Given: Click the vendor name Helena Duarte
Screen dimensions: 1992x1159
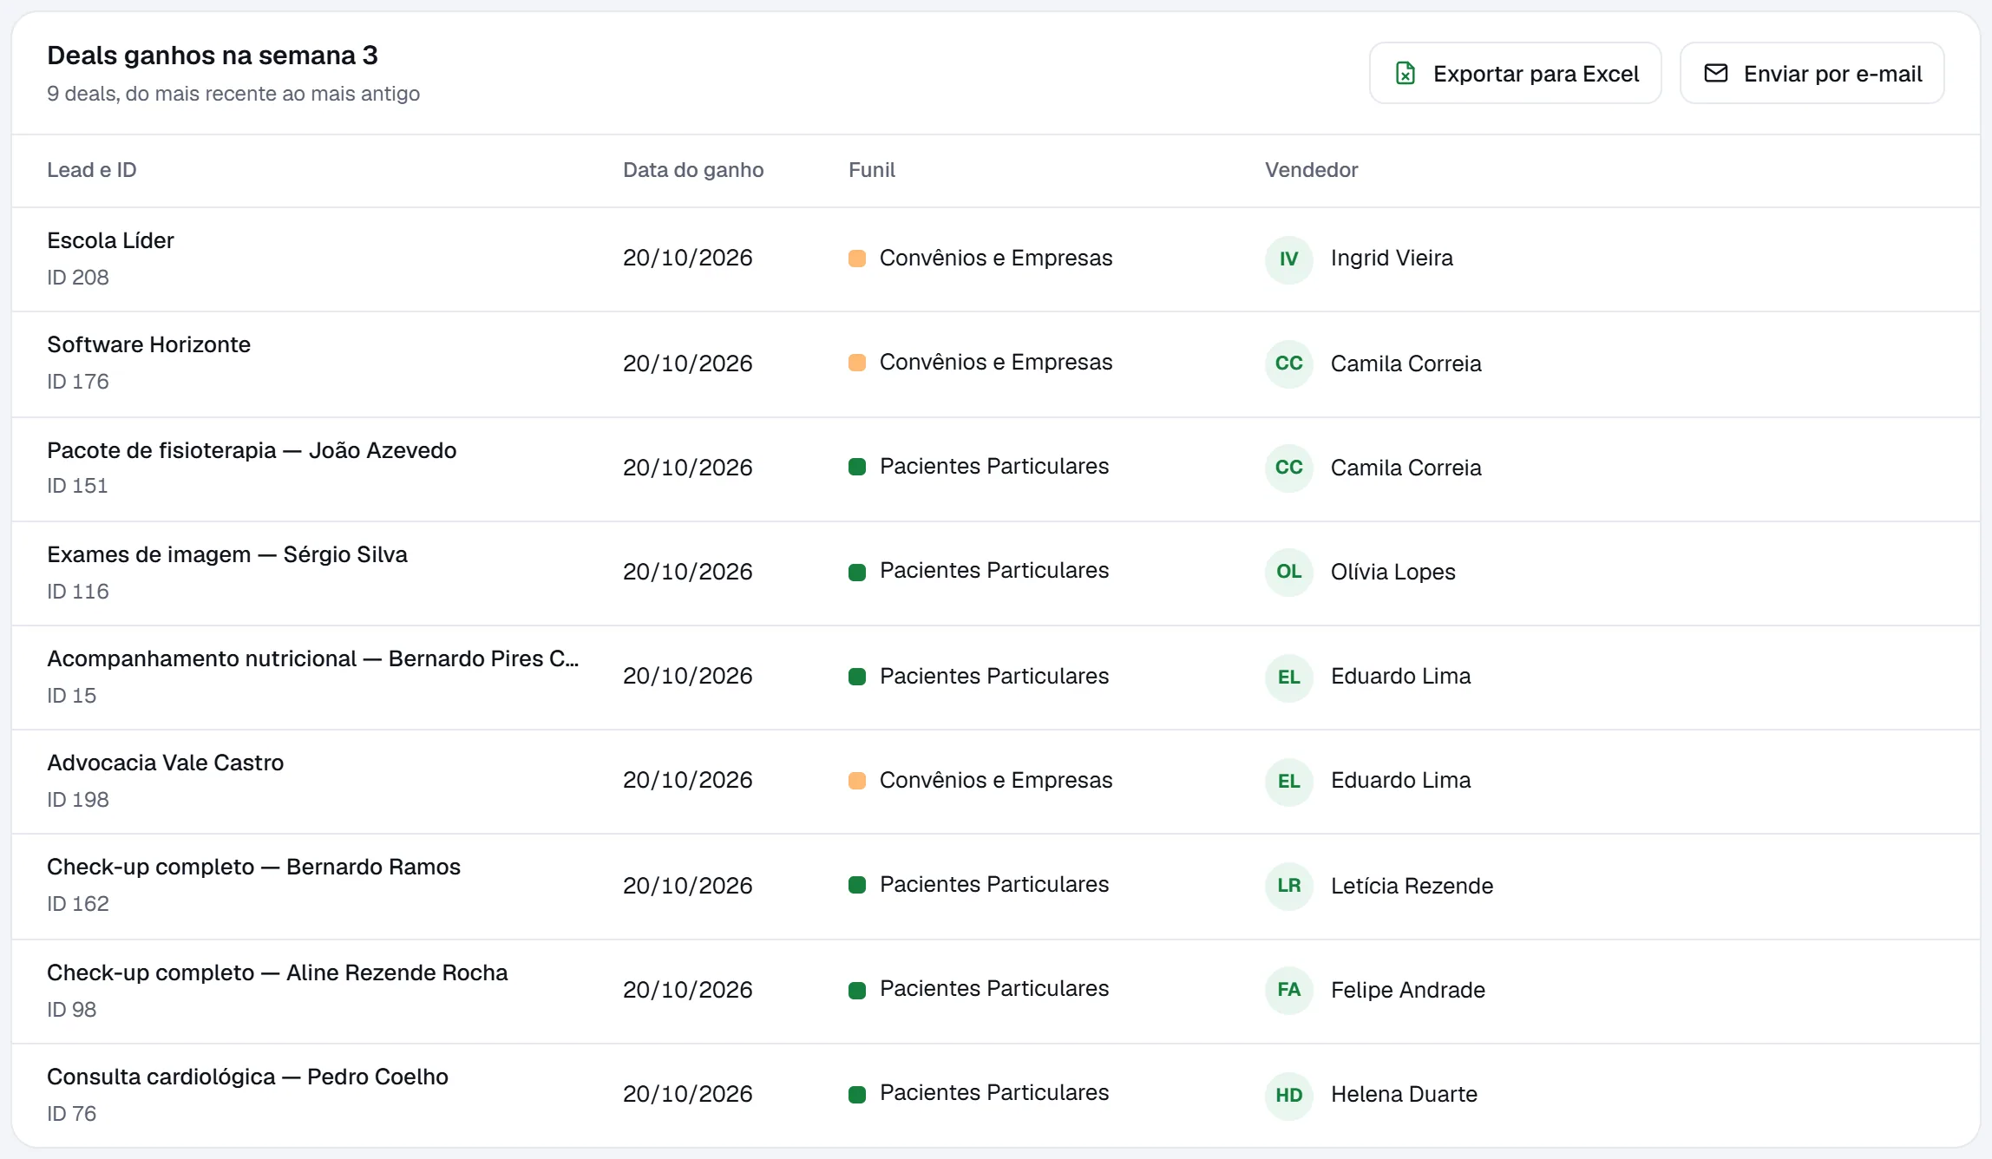Looking at the screenshot, I should [x=1404, y=1094].
